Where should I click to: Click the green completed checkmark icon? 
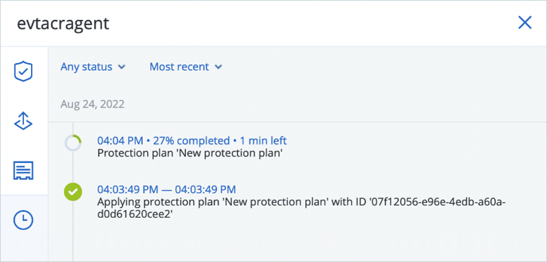click(73, 193)
